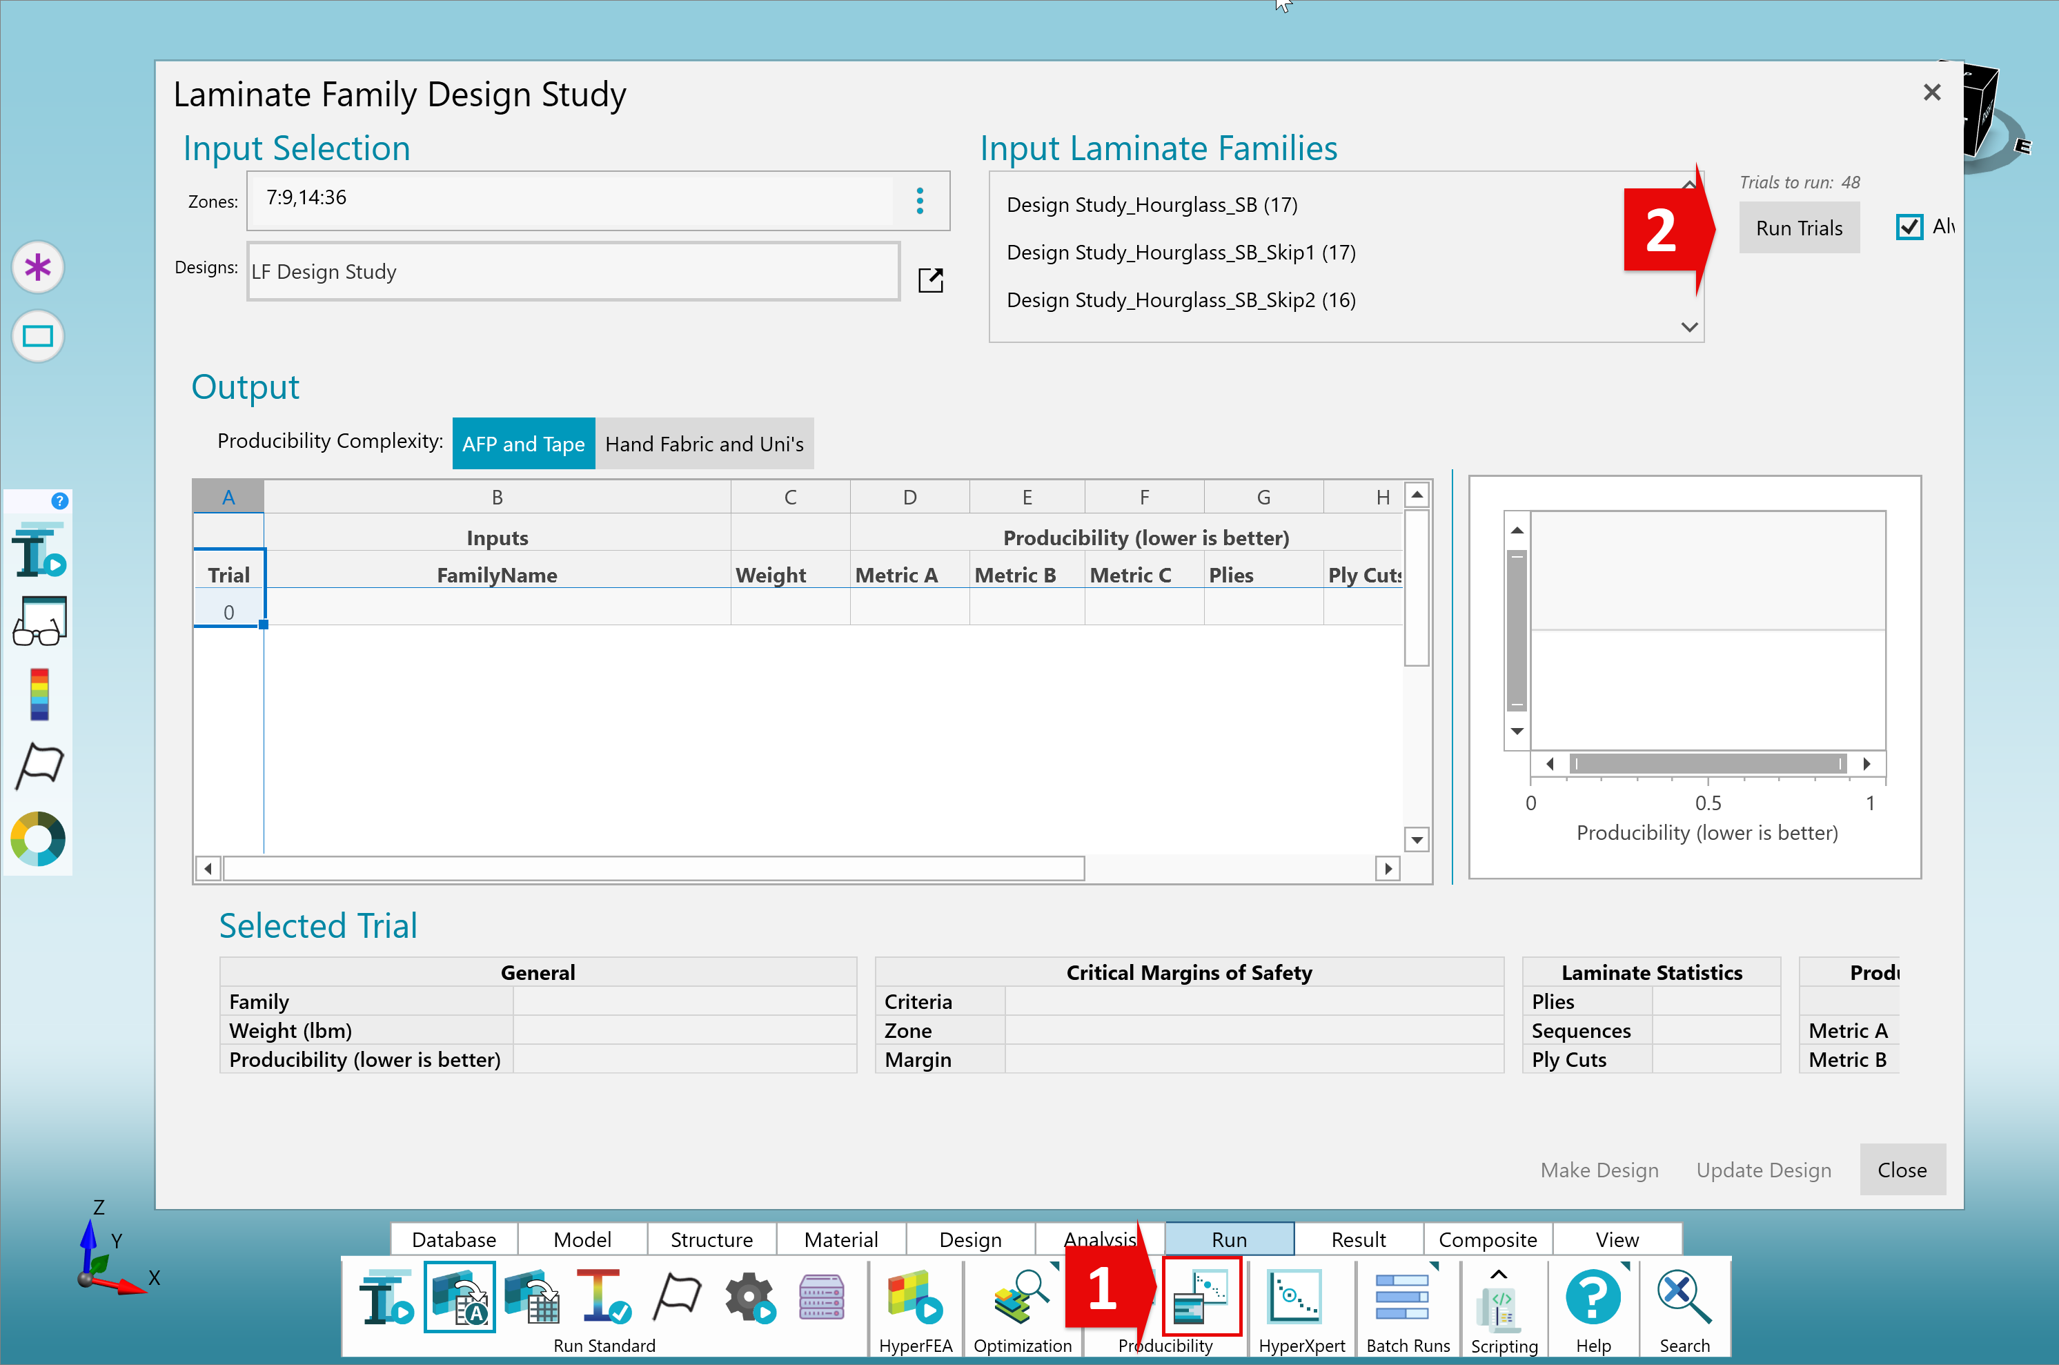Select Design Study_Hourglass_SB (17) family
Viewport: 2059px width, 1365px height.
(1152, 204)
